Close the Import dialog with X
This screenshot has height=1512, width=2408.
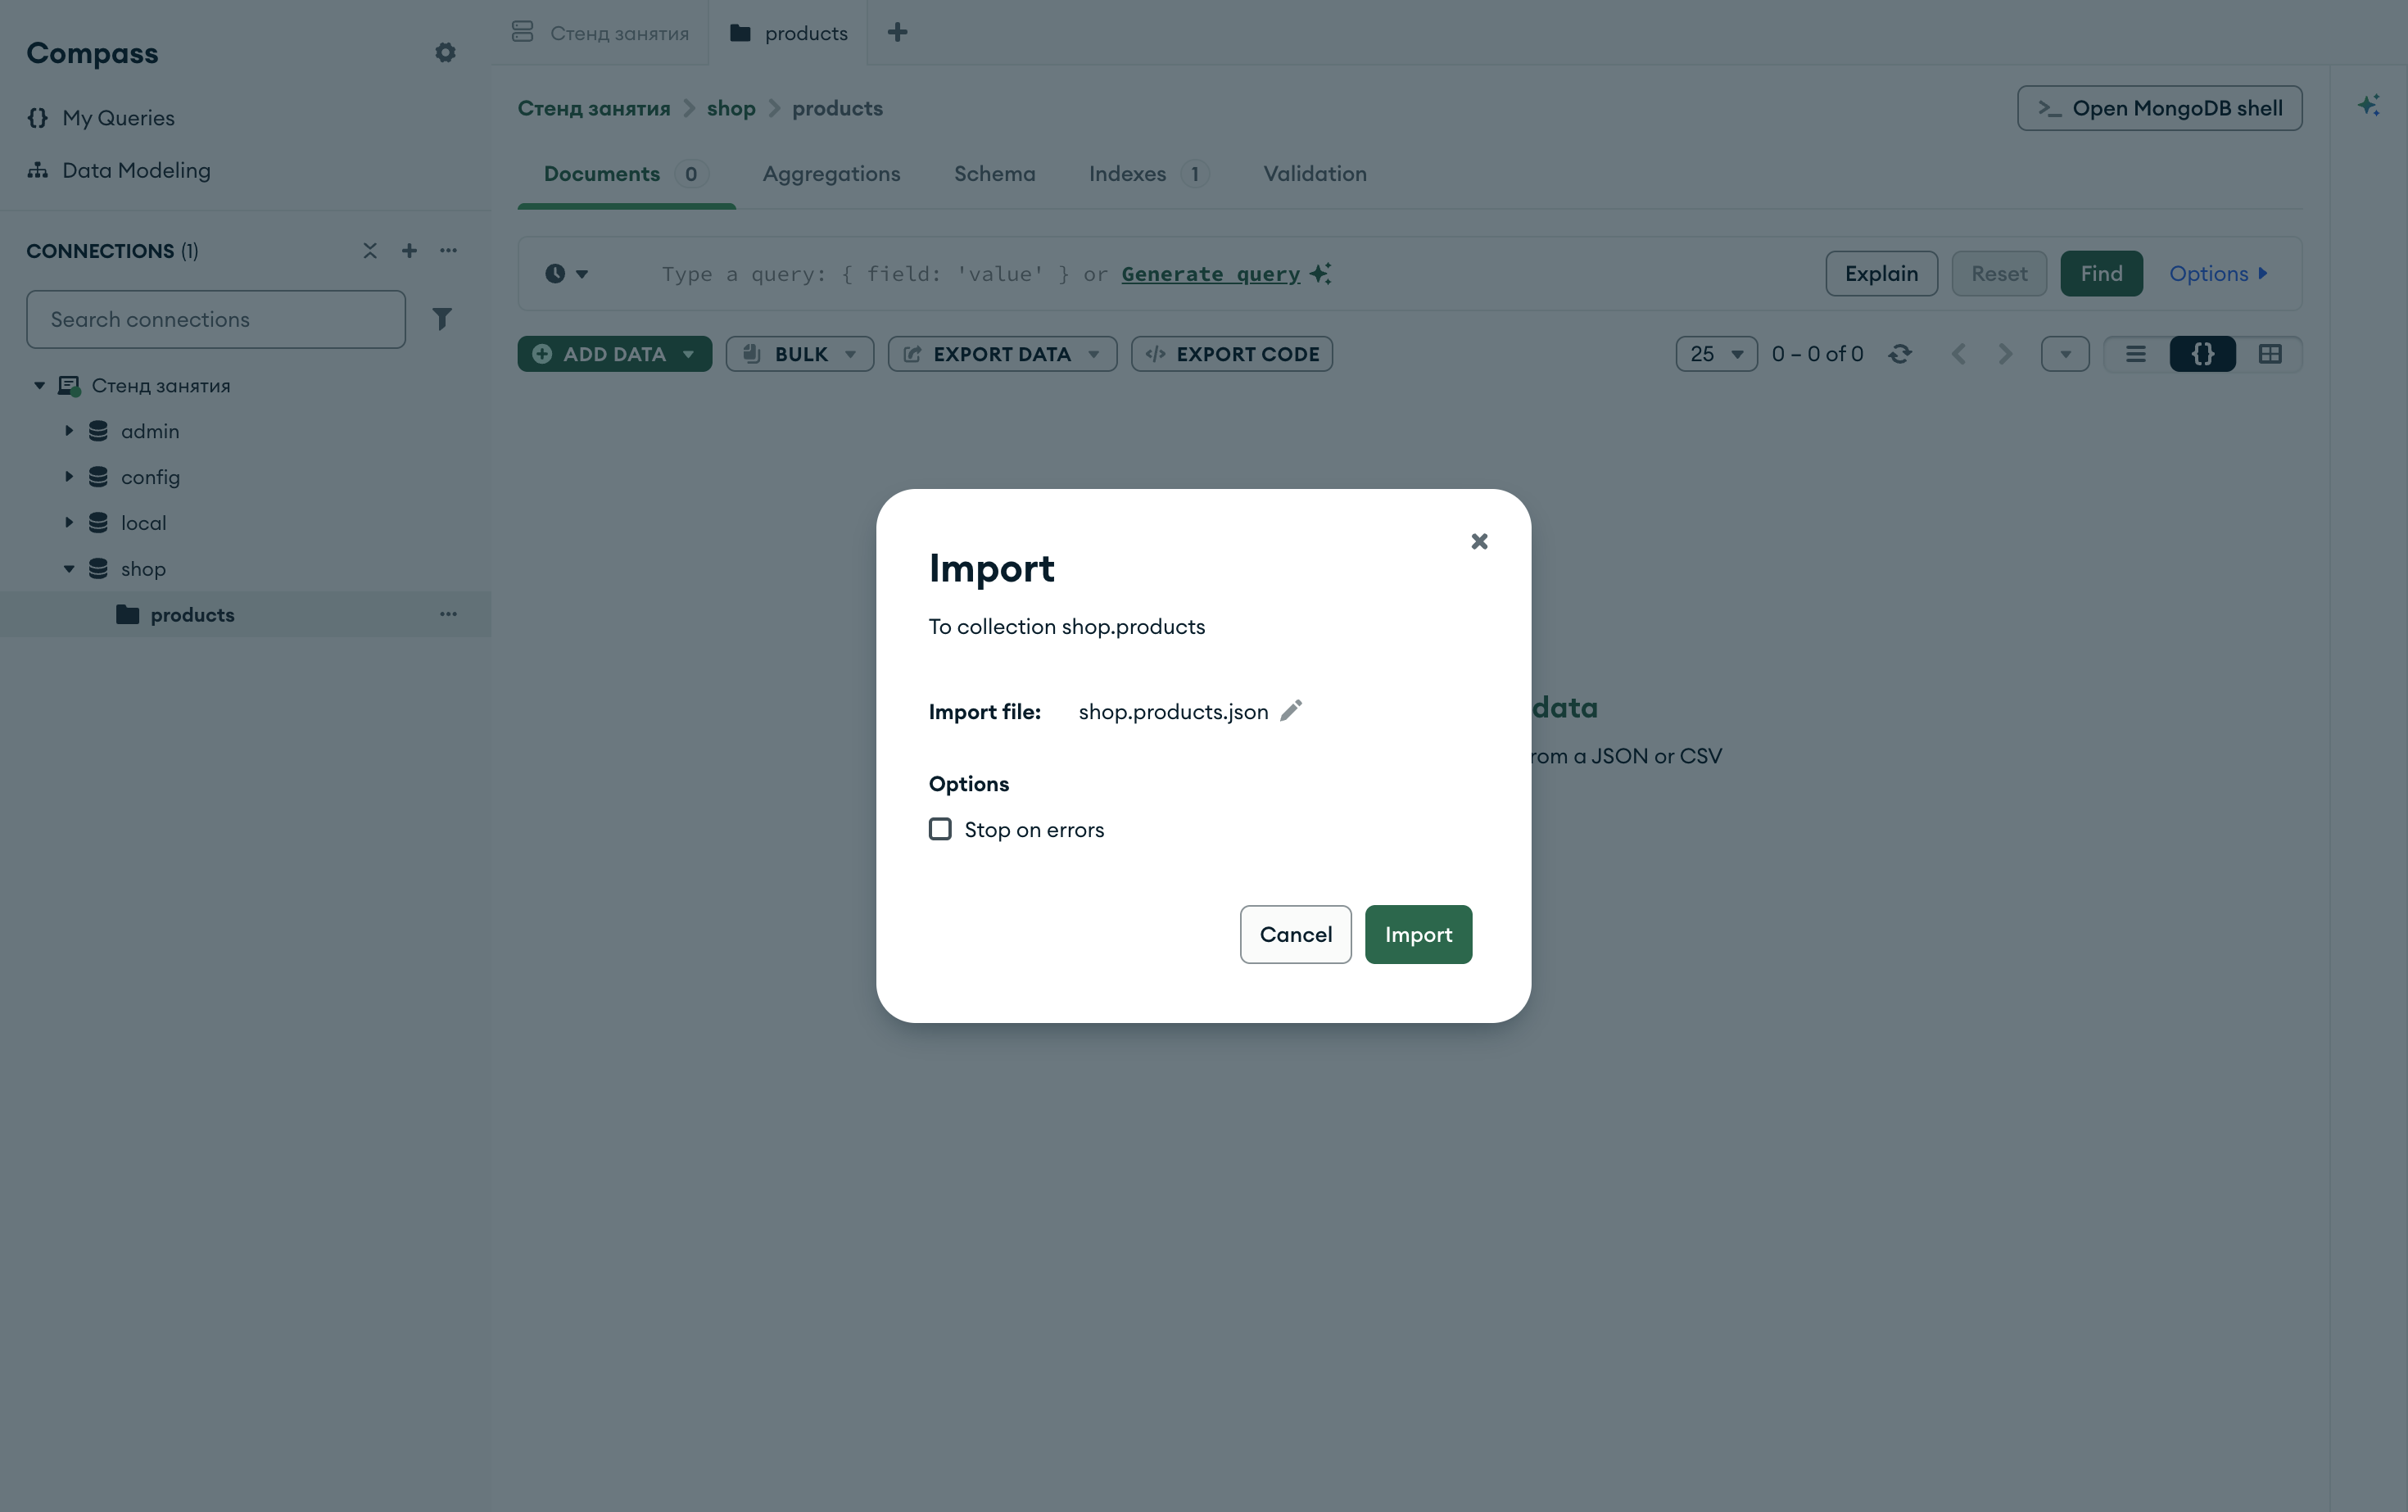pos(1479,541)
